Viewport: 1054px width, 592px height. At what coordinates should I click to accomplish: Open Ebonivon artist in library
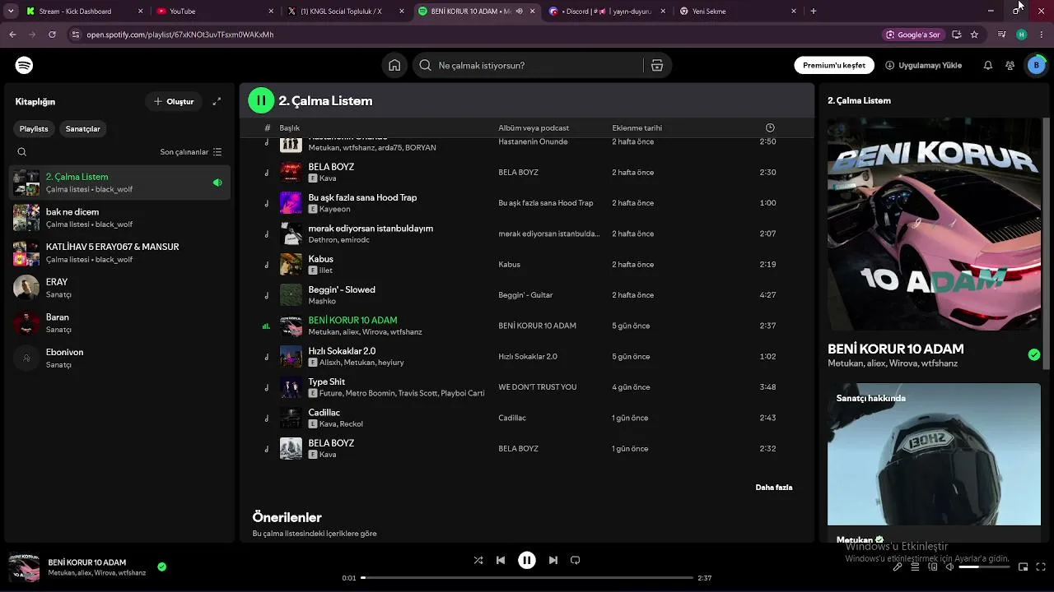(x=119, y=358)
